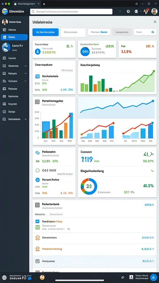Click the smiley face icon in bottom bar
The image size is (159, 283).
click(4, 277)
